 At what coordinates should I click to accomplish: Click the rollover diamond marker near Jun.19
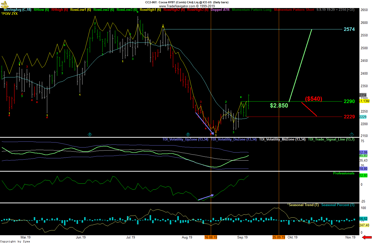(90, 134)
